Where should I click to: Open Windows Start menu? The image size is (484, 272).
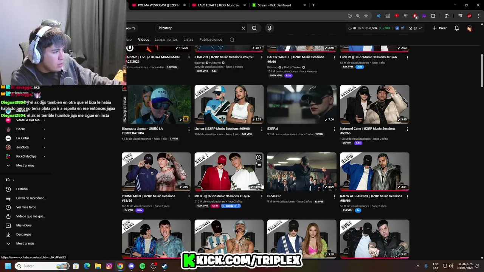point(8,266)
